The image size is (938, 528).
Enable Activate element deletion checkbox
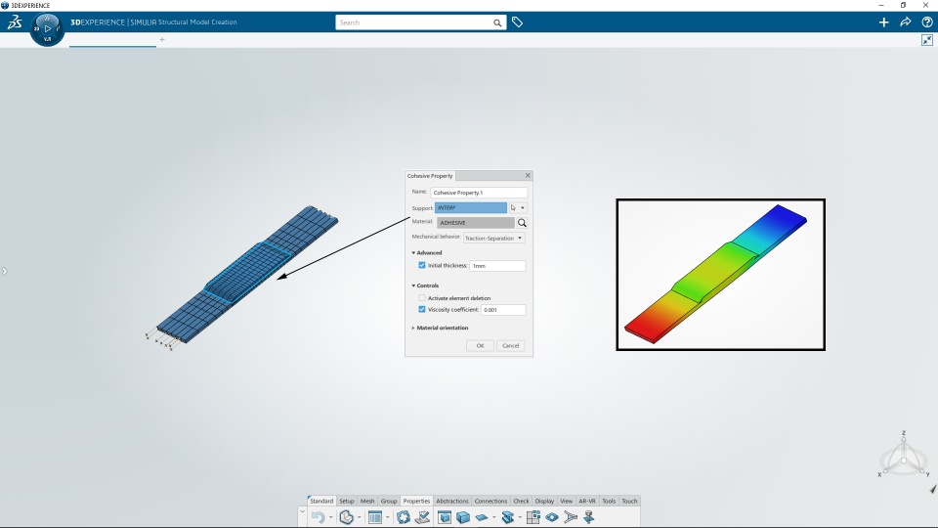422,297
